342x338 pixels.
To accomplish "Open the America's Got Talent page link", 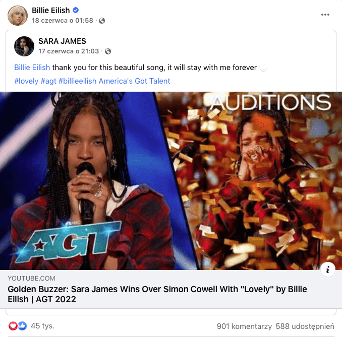I will click(x=134, y=81).
